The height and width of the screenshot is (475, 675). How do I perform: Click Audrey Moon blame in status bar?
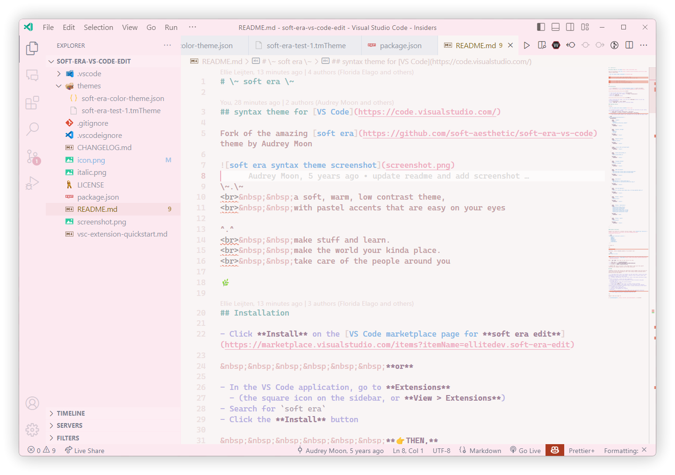(x=340, y=450)
